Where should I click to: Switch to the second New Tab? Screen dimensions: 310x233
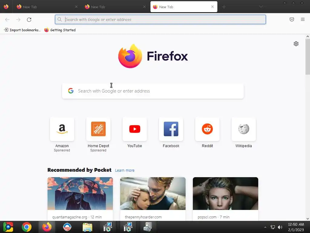(x=115, y=7)
